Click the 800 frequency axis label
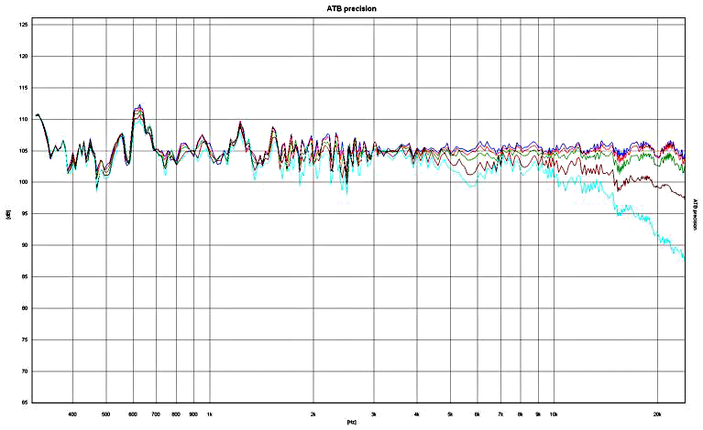 (176, 414)
